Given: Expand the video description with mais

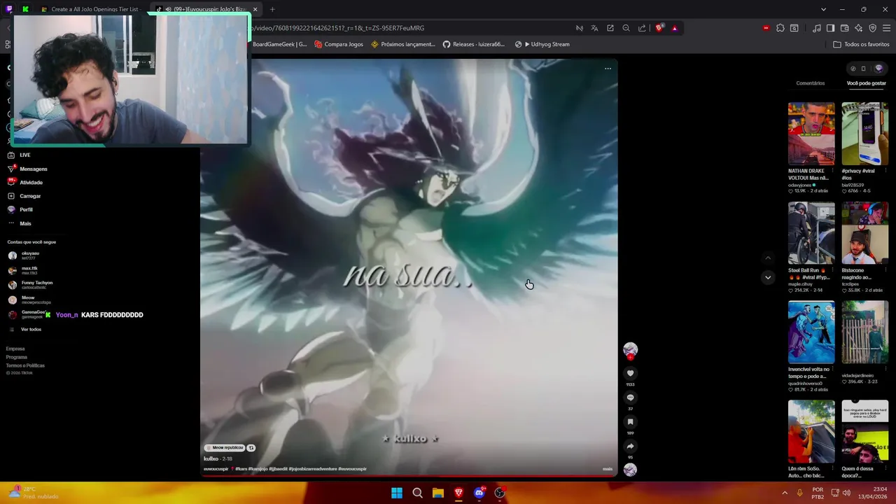Looking at the screenshot, I should pos(608,469).
